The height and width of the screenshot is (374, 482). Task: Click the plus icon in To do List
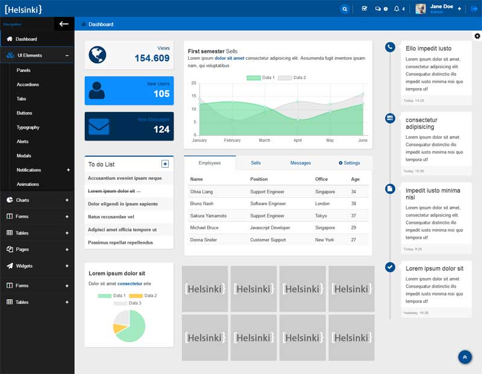(x=165, y=164)
